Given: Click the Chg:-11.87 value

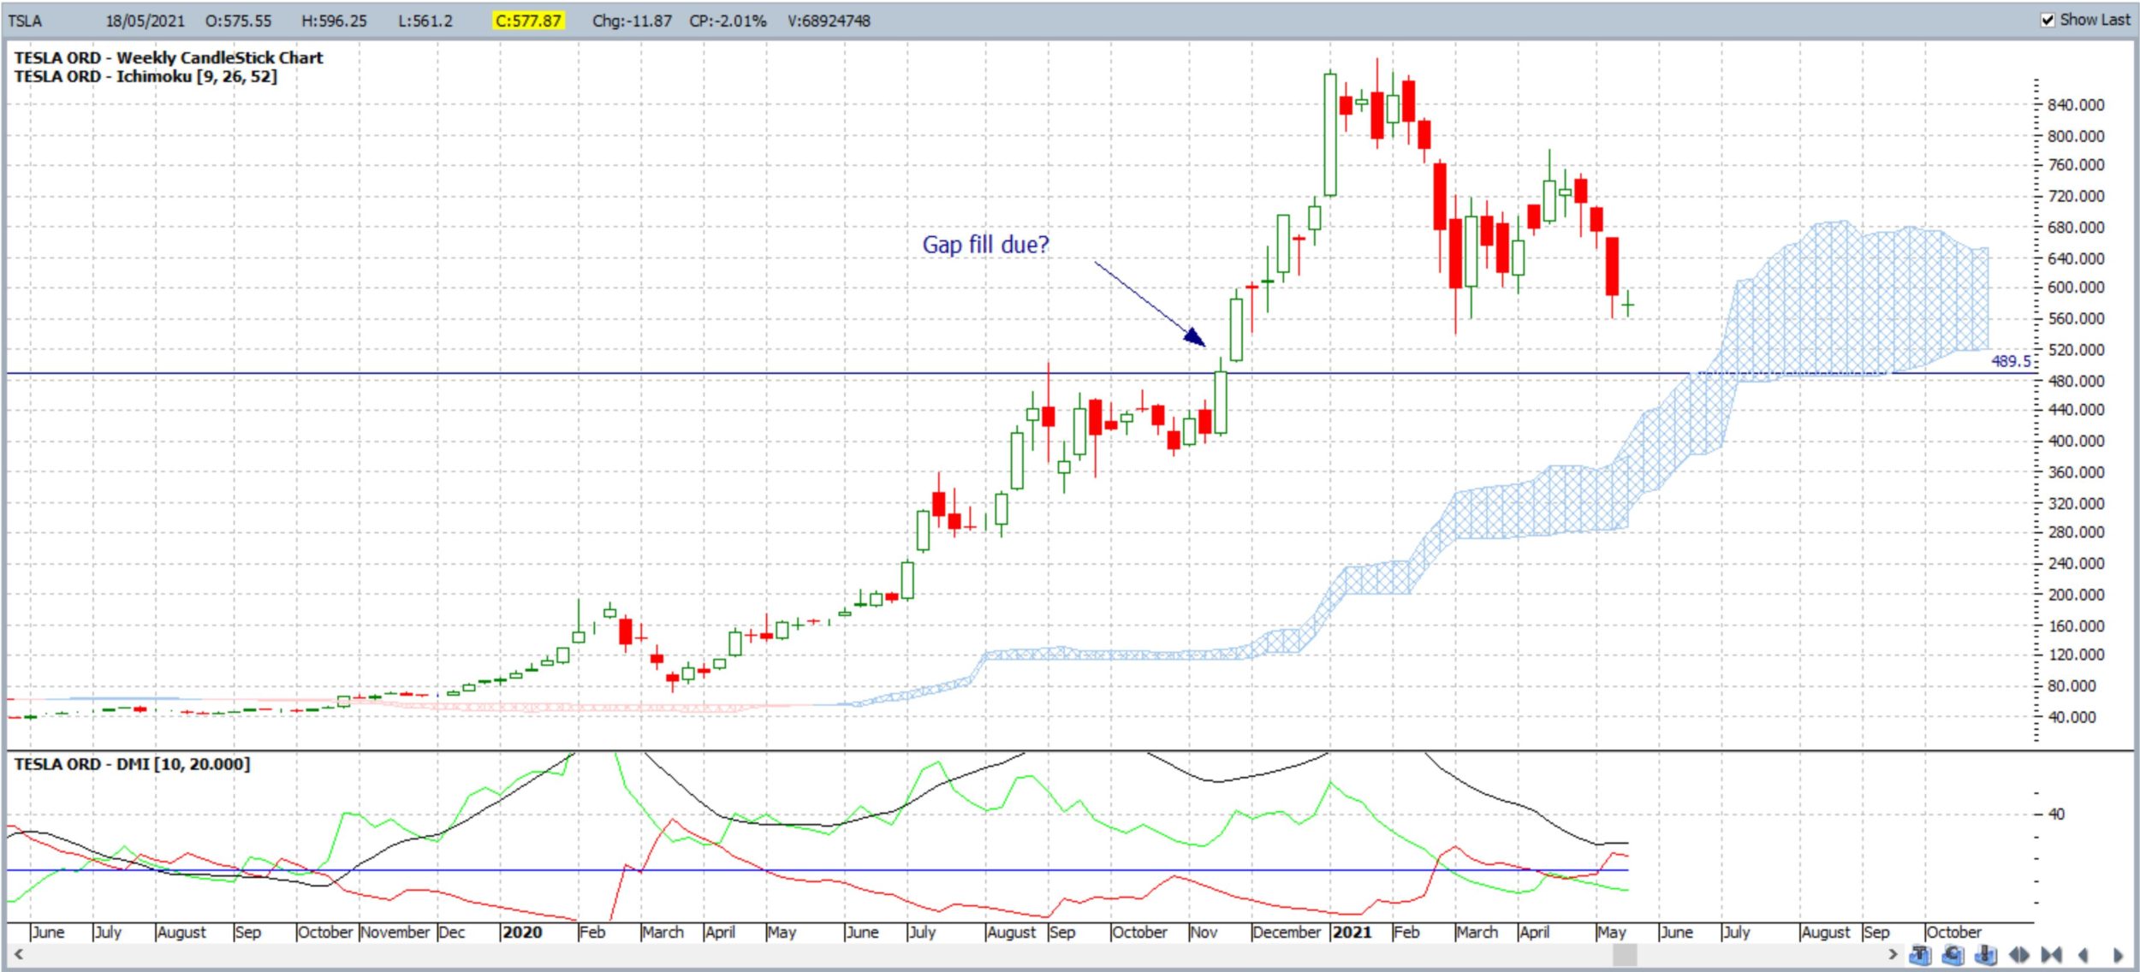Looking at the screenshot, I should (x=632, y=21).
